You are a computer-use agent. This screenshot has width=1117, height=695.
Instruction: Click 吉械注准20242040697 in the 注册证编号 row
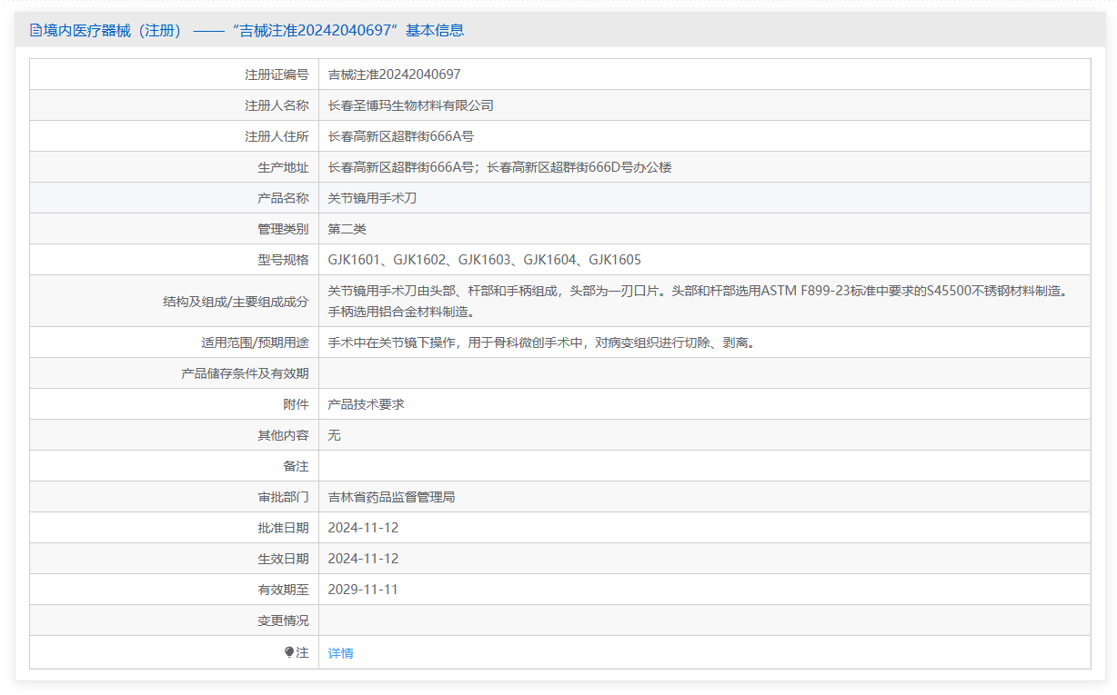point(395,74)
